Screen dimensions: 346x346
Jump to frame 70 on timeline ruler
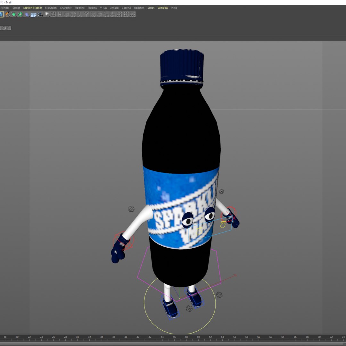point(319,337)
